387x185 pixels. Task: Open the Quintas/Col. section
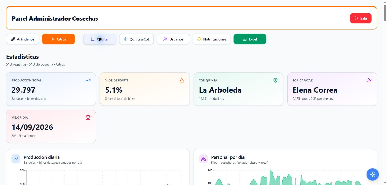point(137,39)
